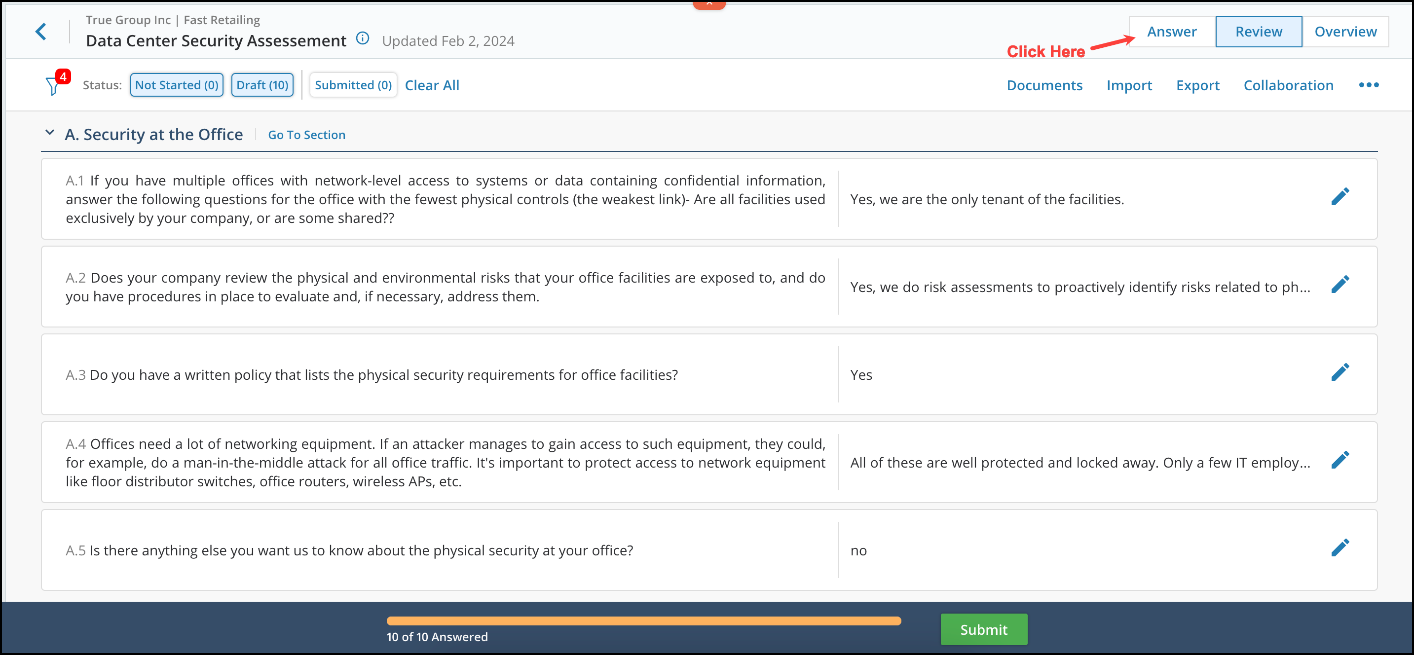
Task: Follow the Go To Section link
Action: coord(306,134)
